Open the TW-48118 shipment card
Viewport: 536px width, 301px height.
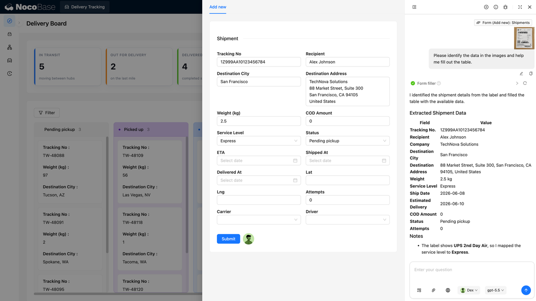(x=150, y=238)
